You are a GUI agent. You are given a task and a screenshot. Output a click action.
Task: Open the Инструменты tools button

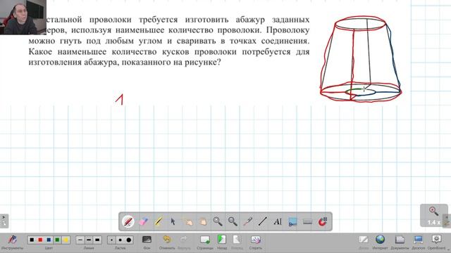pyautogui.click(x=12, y=242)
